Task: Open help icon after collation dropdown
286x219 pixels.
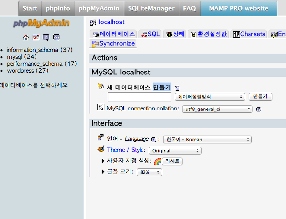Action: [259, 109]
